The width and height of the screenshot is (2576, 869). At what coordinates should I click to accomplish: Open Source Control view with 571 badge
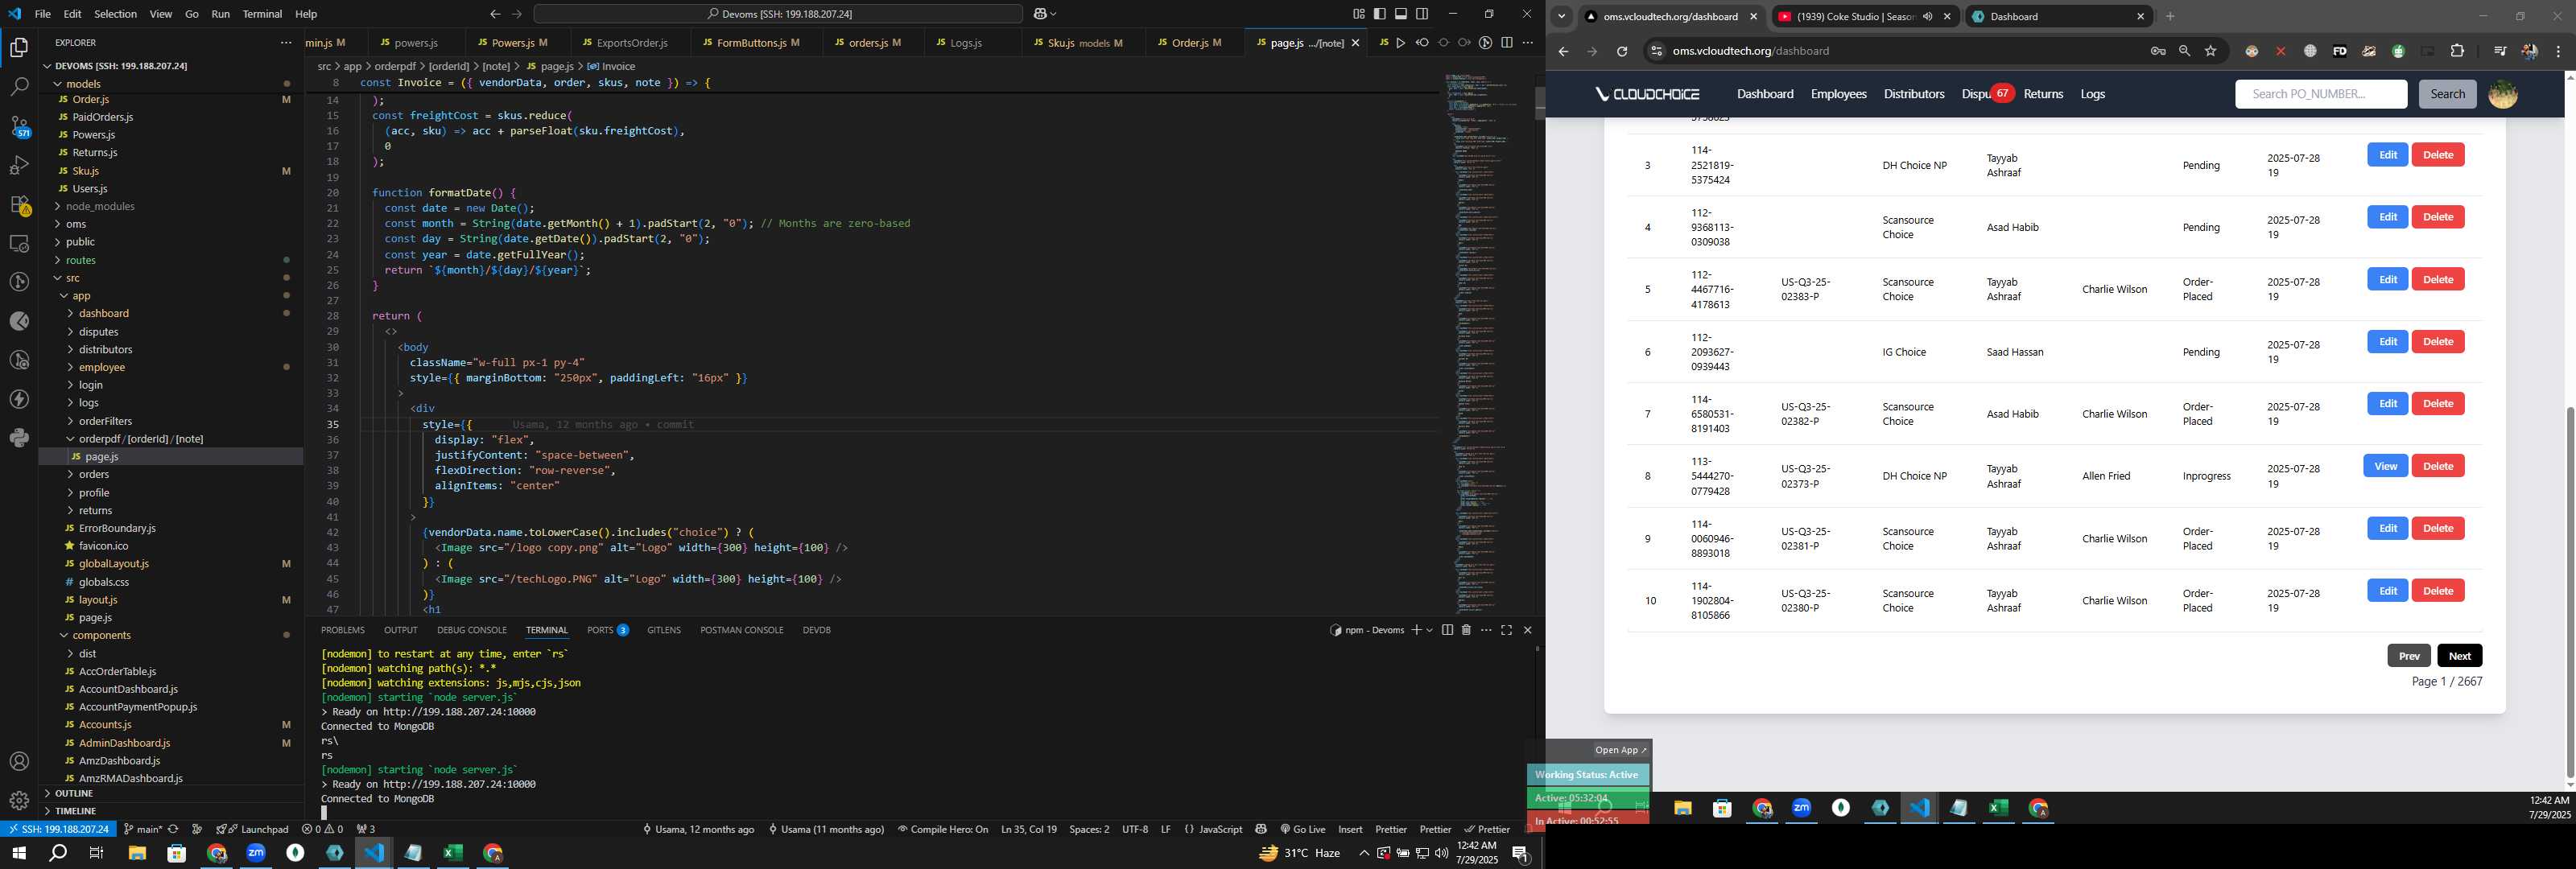pyautogui.click(x=19, y=126)
